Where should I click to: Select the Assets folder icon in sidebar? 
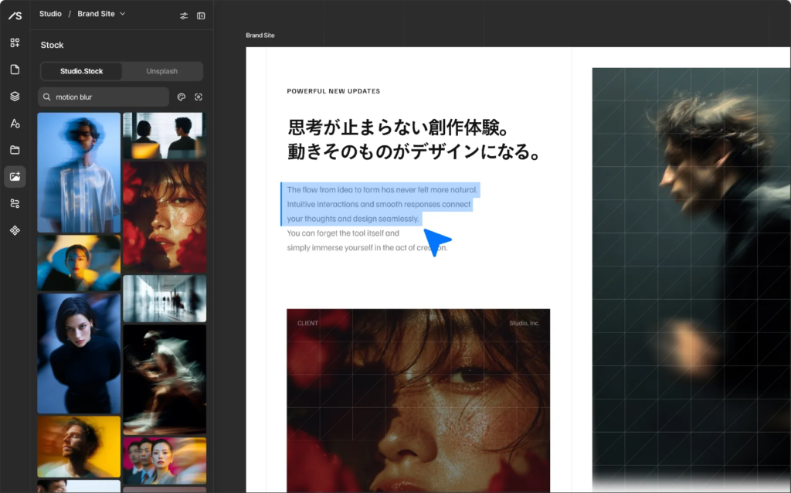tap(15, 149)
